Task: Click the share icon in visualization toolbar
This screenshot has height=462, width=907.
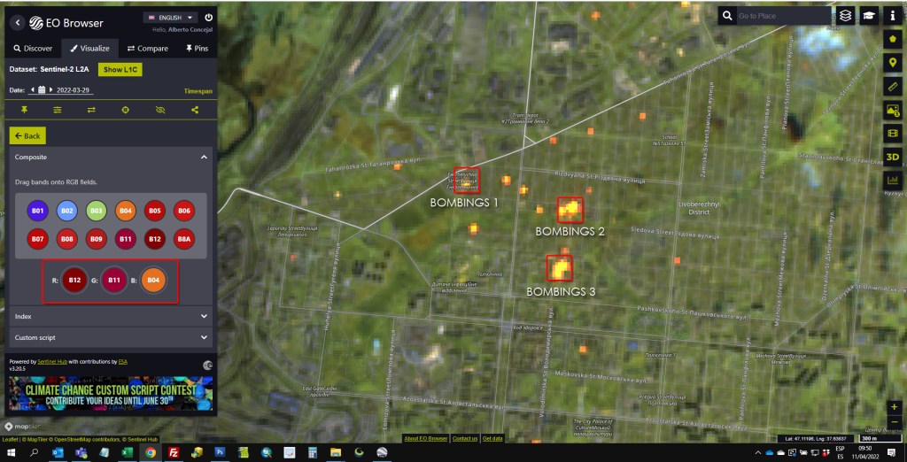Action: (x=195, y=110)
